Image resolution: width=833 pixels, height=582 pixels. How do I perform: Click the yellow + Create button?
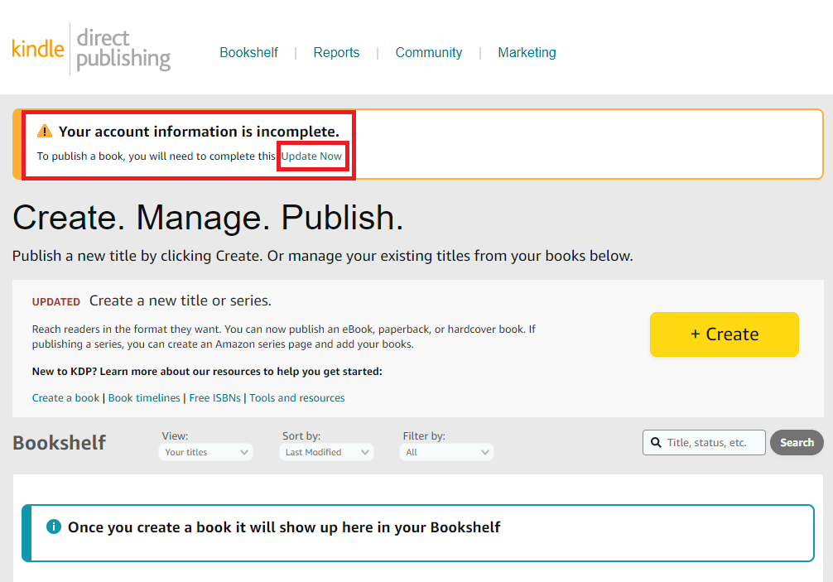[724, 334]
